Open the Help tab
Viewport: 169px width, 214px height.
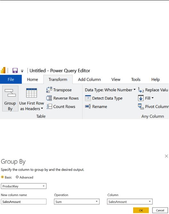(x=156, y=79)
